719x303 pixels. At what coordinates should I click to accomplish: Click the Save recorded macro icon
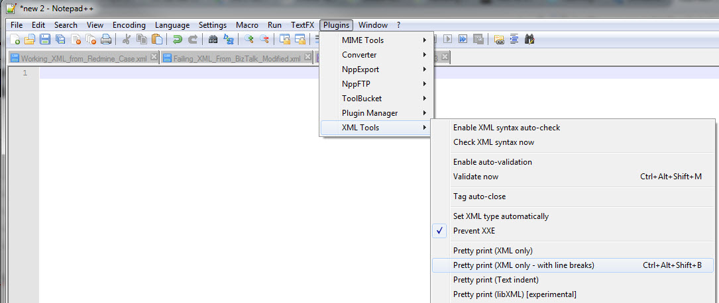click(x=478, y=39)
